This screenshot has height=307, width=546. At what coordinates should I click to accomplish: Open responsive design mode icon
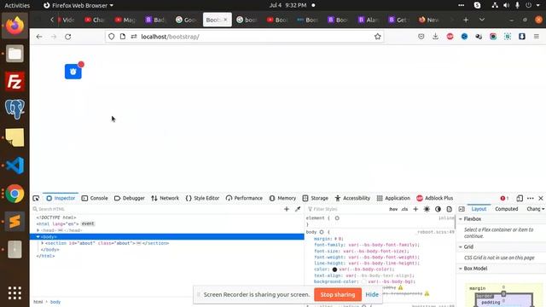coord(520,199)
